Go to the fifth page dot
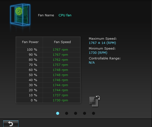Viewport: 152px width, 127px height. pyautogui.click(x=93, y=113)
